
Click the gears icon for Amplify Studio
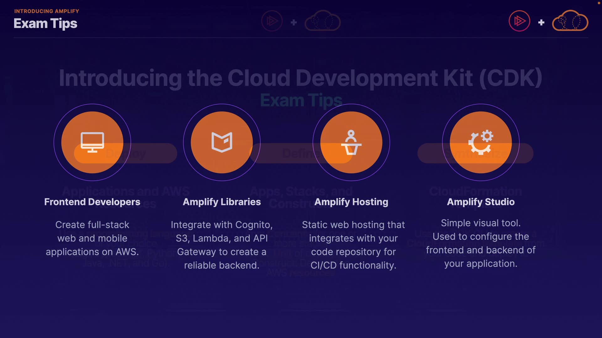click(x=481, y=142)
